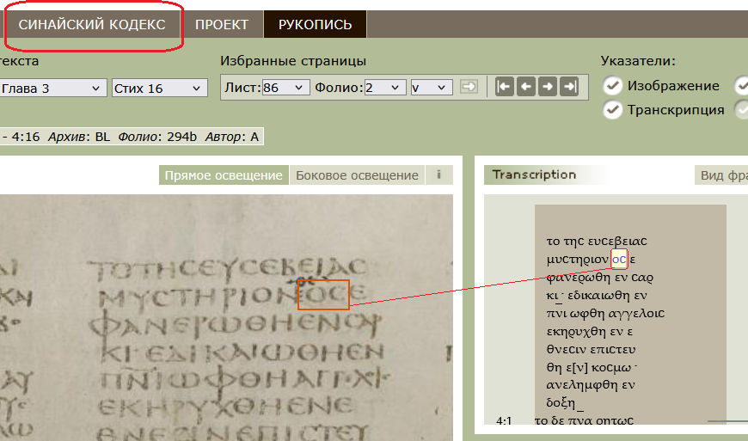Open the СИНАЙСКИЙ КОДЕКС menu tab
Viewport: 748px width, 441px height.
(x=92, y=24)
